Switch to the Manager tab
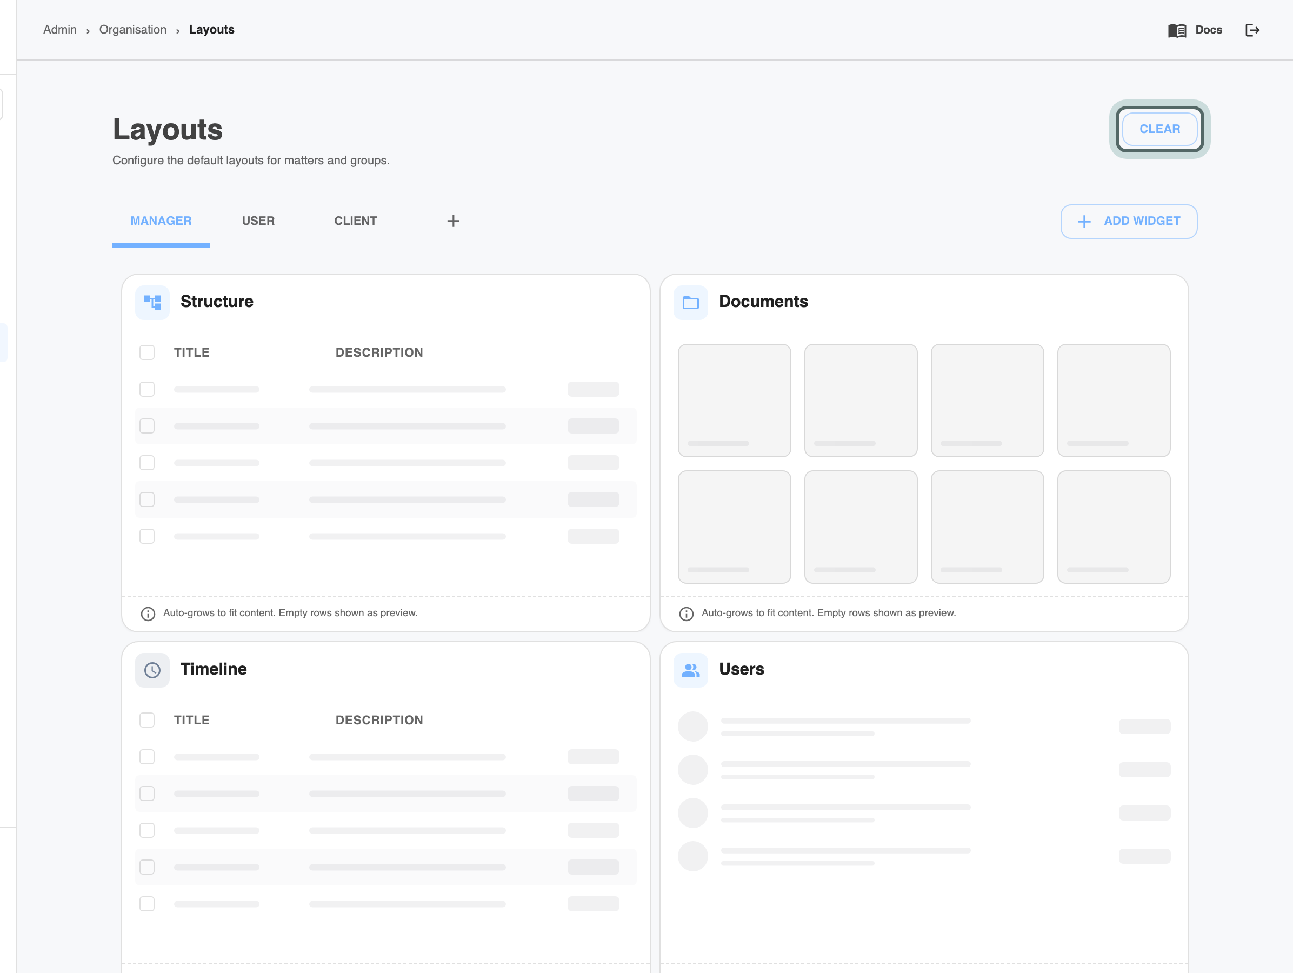 161,221
